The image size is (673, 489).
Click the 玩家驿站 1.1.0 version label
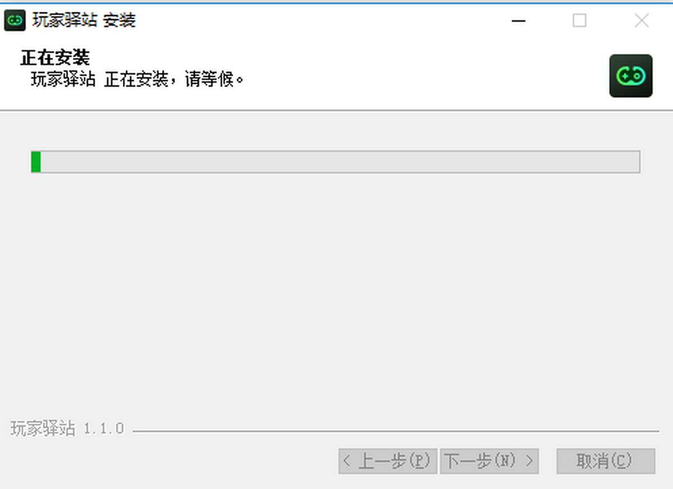pyautogui.click(x=67, y=429)
